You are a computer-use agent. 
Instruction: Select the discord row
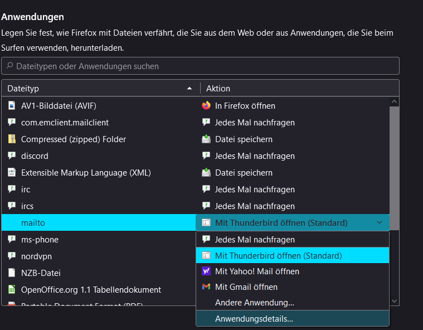coord(196,156)
